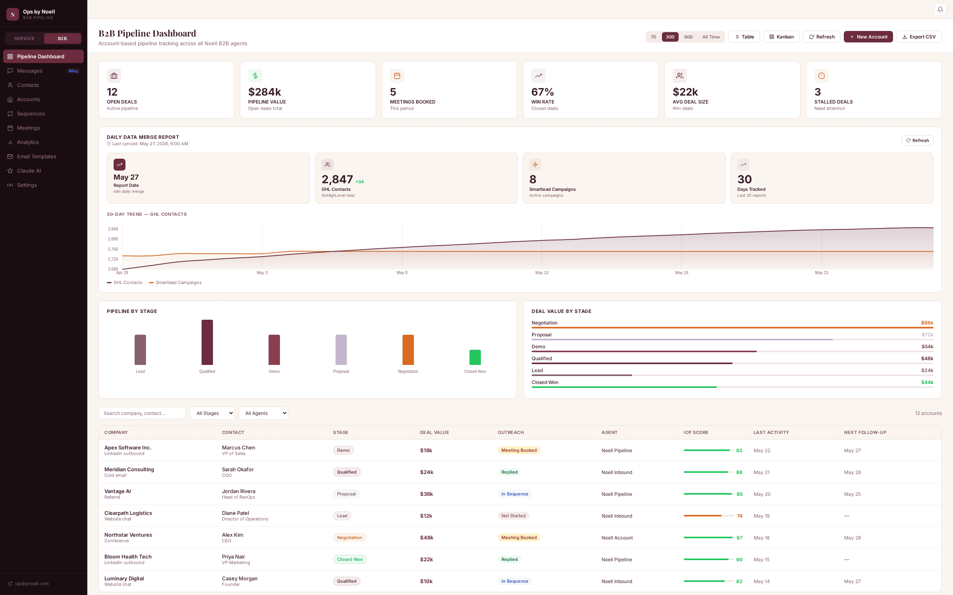Click the Win Rate trend icon

coord(538,76)
